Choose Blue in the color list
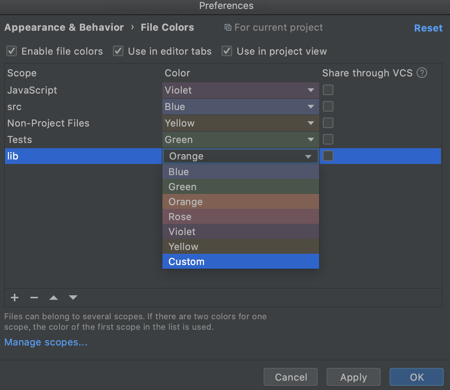The width and height of the screenshot is (450, 390). tap(241, 172)
